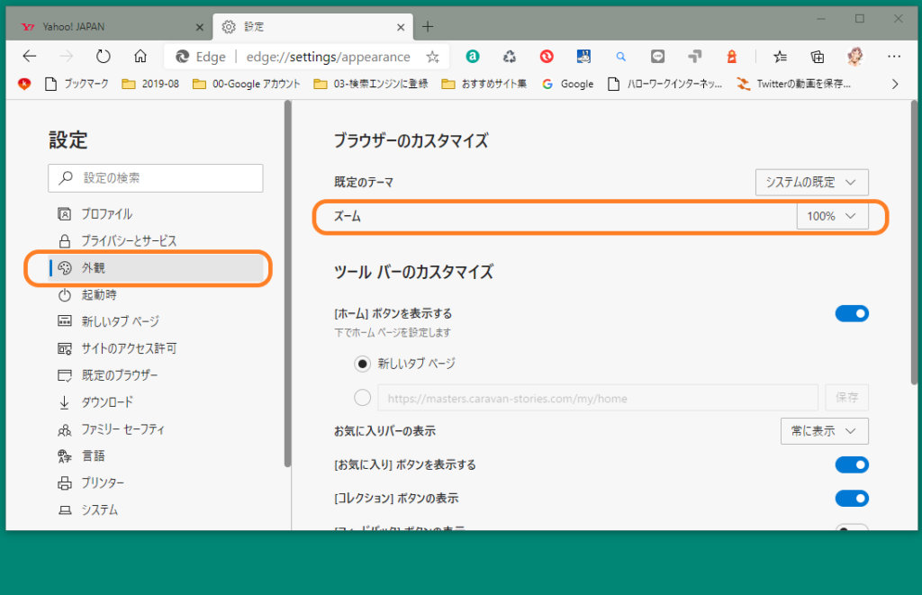The image size is (922, 595).
Task: Turn off the [ホーム] ボタンを表示する toggle
Action: (x=852, y=313)
